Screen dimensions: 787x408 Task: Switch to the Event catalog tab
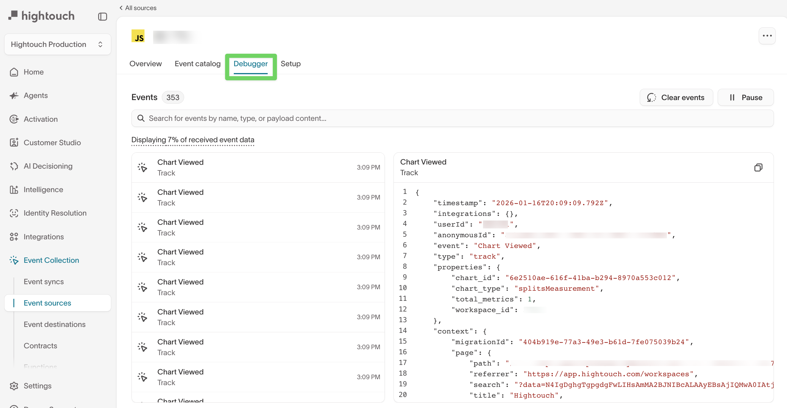[x=197, y=64]
